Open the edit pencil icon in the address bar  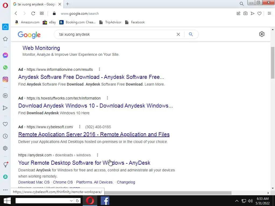click(238, 13)
